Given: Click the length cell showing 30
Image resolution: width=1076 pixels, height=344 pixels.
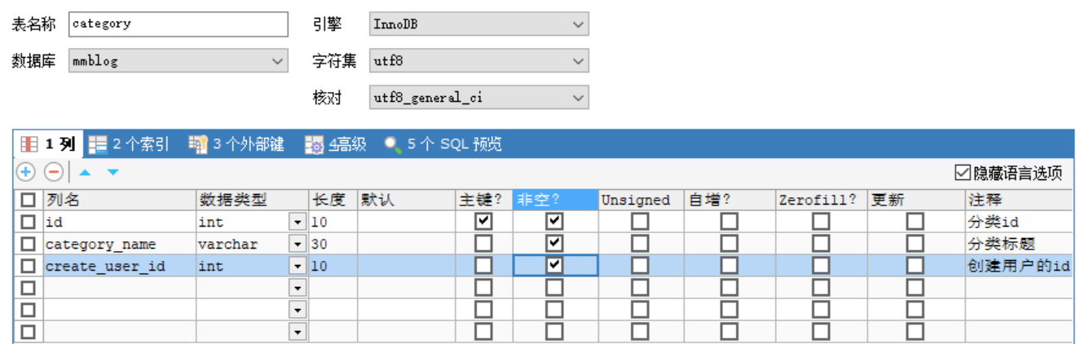Looking at the screenshot, I should (333, 244).
